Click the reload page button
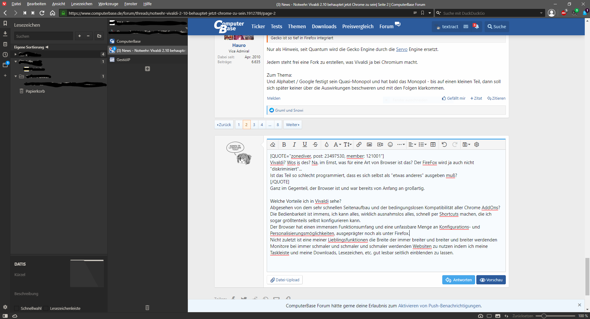Viewport: 590px width, 319px height. point(42,13)
